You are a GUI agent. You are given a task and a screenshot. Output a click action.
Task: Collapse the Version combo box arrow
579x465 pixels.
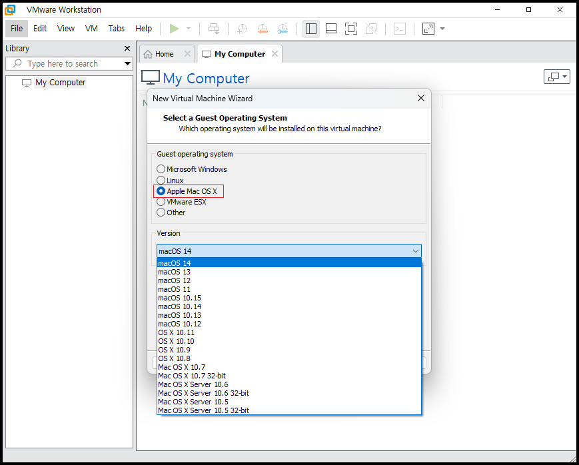coord(415,251)
